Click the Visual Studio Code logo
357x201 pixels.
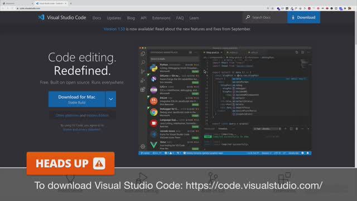tap(62, 17)
